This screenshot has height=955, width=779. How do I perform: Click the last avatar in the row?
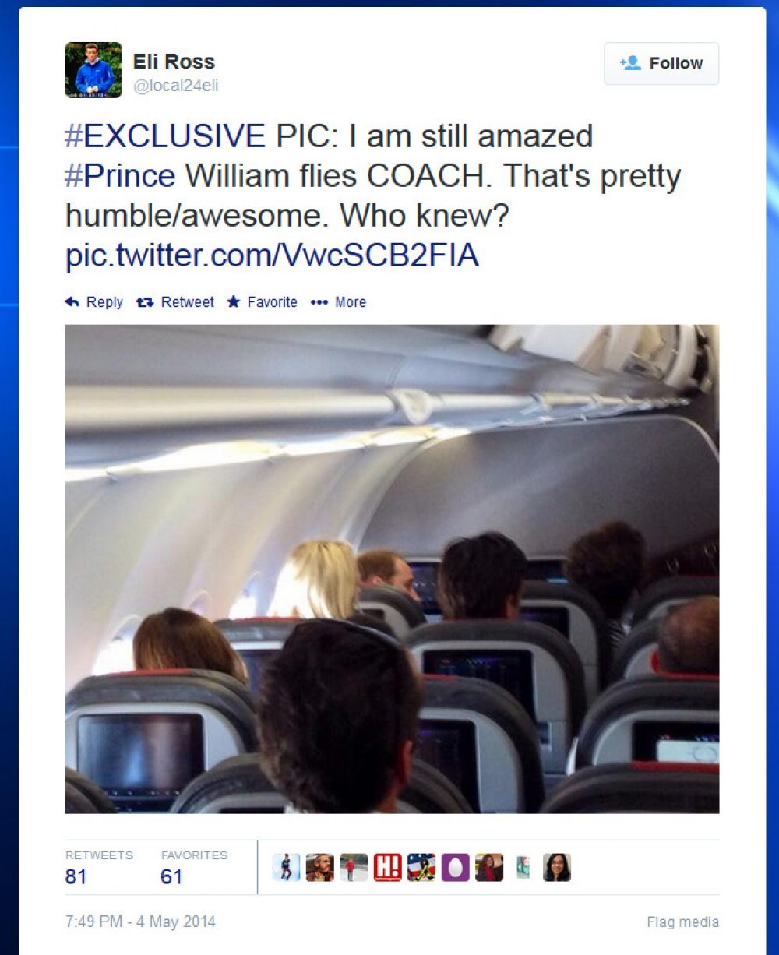557,867
